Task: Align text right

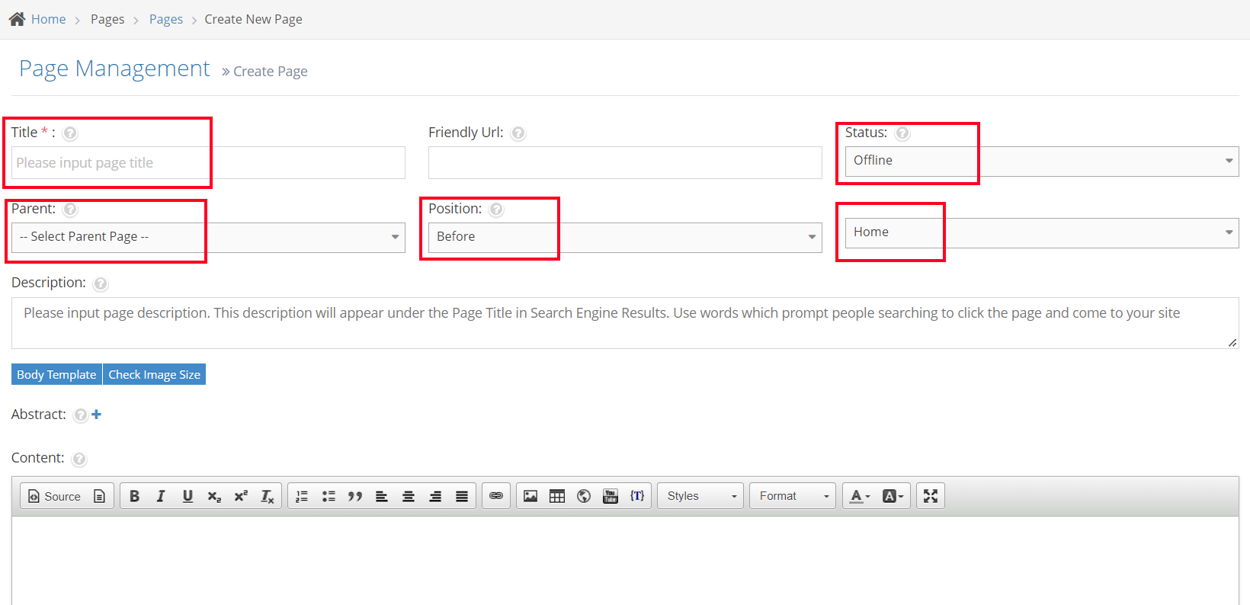Action: coord(435,496)
